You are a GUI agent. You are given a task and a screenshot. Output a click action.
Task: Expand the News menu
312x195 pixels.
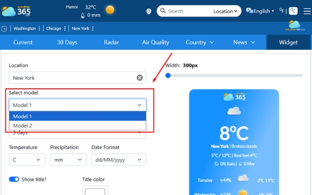coord(244,42)
